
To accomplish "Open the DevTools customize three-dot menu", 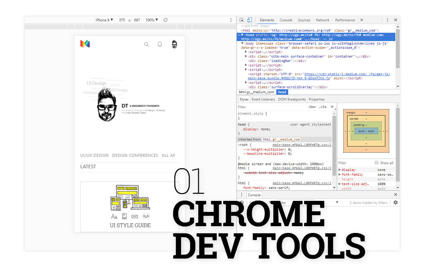I will coord(387,20).
